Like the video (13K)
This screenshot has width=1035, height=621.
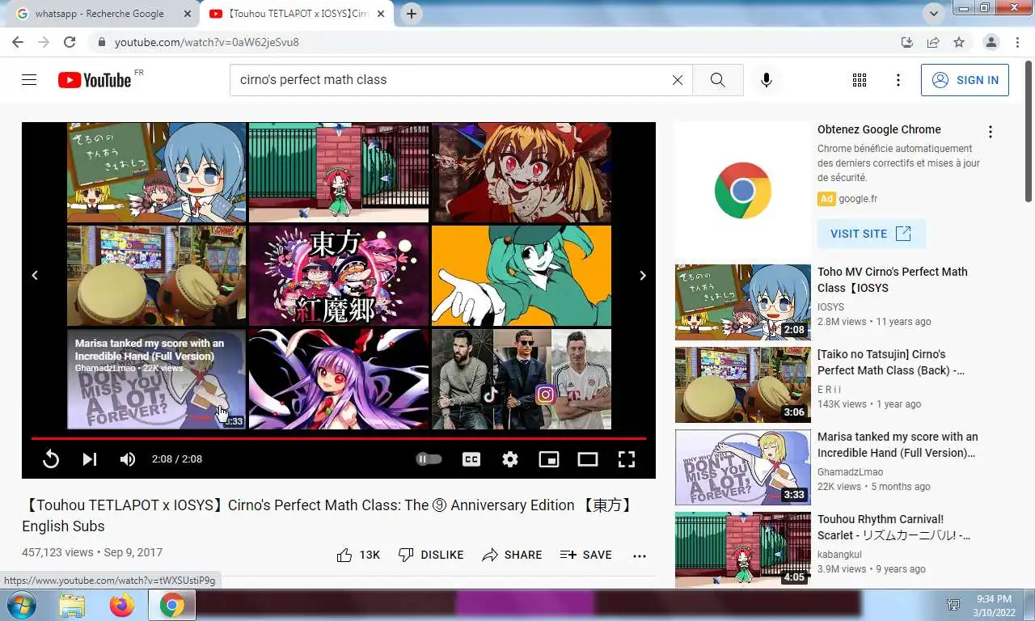[358, 555]
